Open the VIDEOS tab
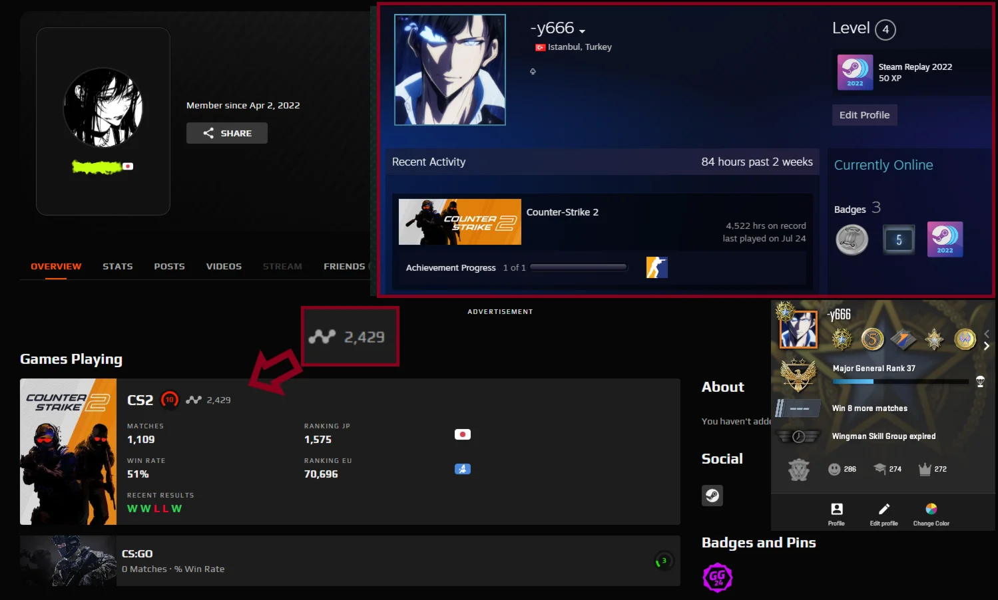Image resolution: width=998 pixels, height=600 pixels. (x=224, y=266)
